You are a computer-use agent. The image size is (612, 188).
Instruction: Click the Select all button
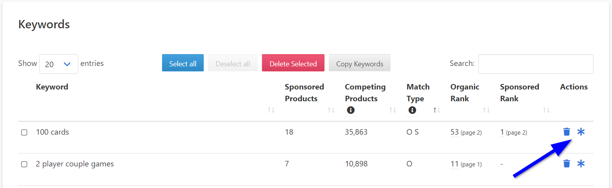tap(182, 63)
